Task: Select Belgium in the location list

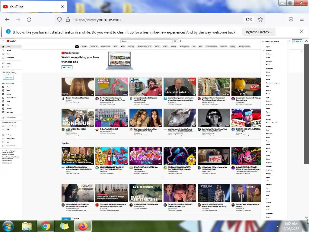Action: (x=268, y=76)
